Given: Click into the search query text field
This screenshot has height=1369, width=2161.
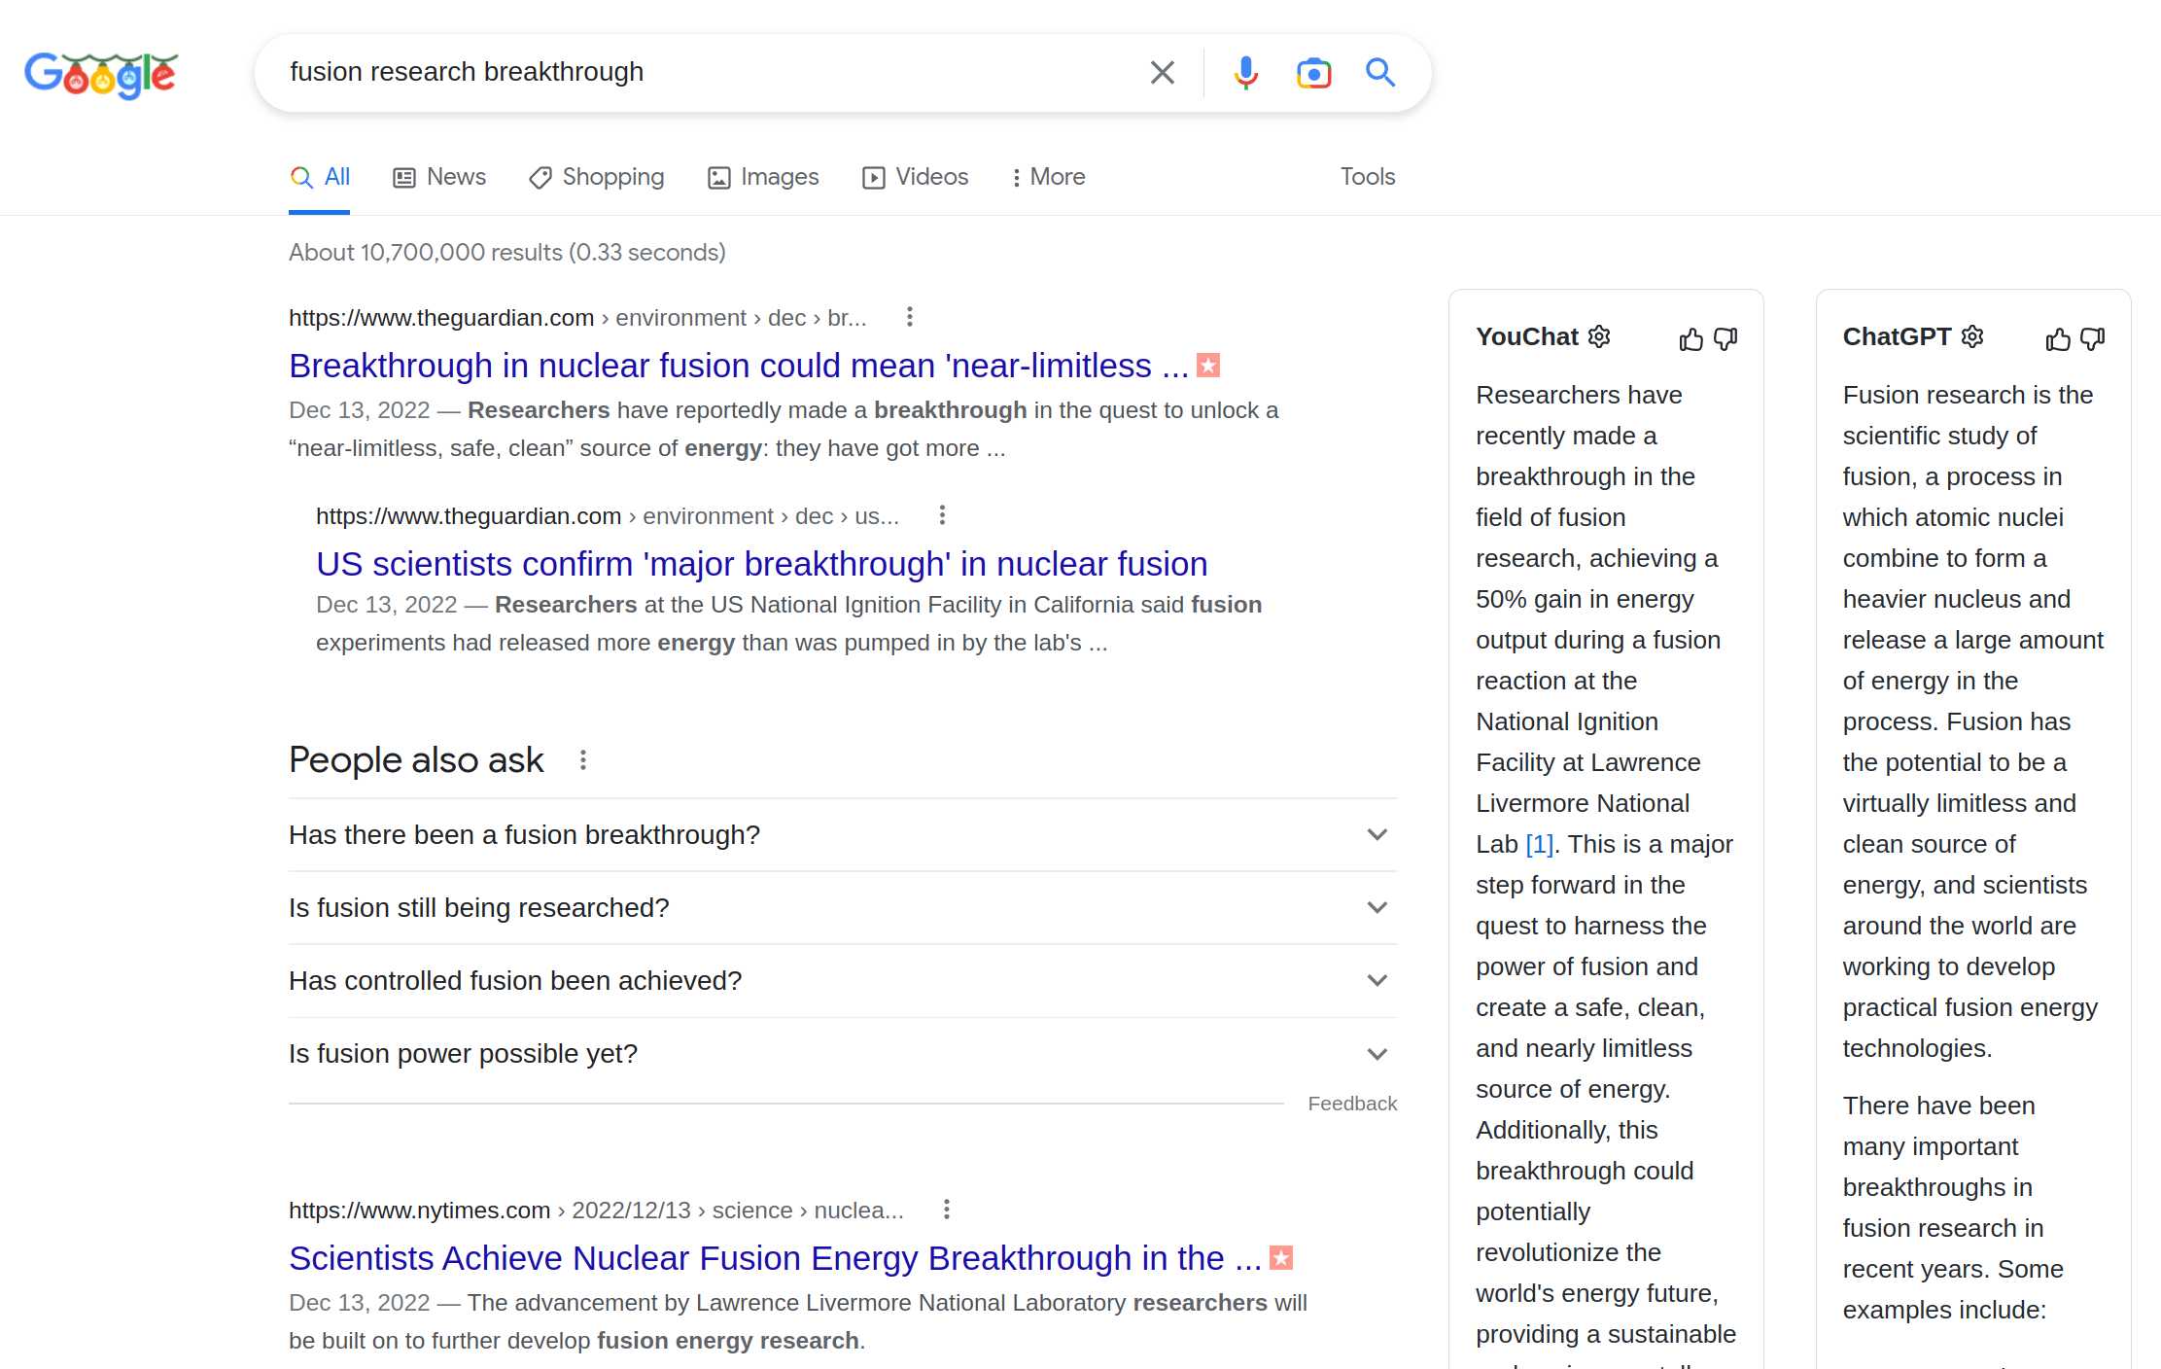Looking at the screenshot, I should tap(700, 73).
